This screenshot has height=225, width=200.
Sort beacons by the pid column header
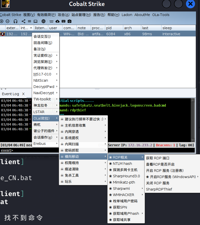point(113,28)
